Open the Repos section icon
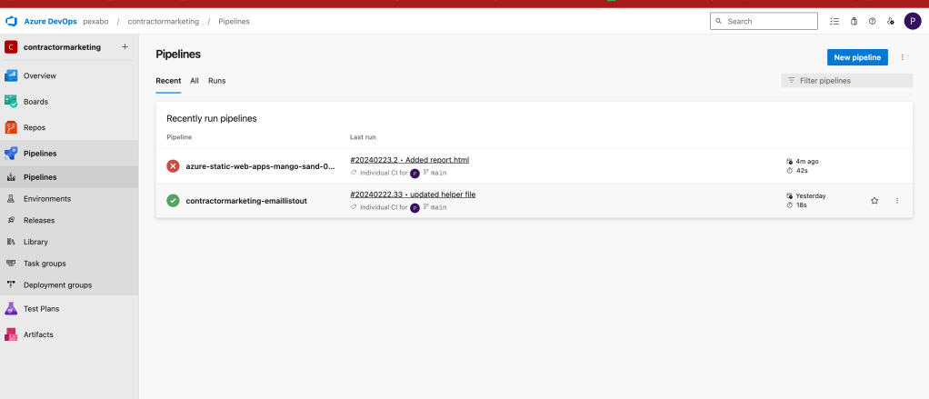929x399 pixels. click(x=11, y=127)
